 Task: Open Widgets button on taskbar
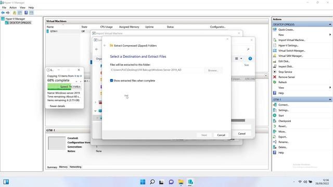(x=6, y=182)
